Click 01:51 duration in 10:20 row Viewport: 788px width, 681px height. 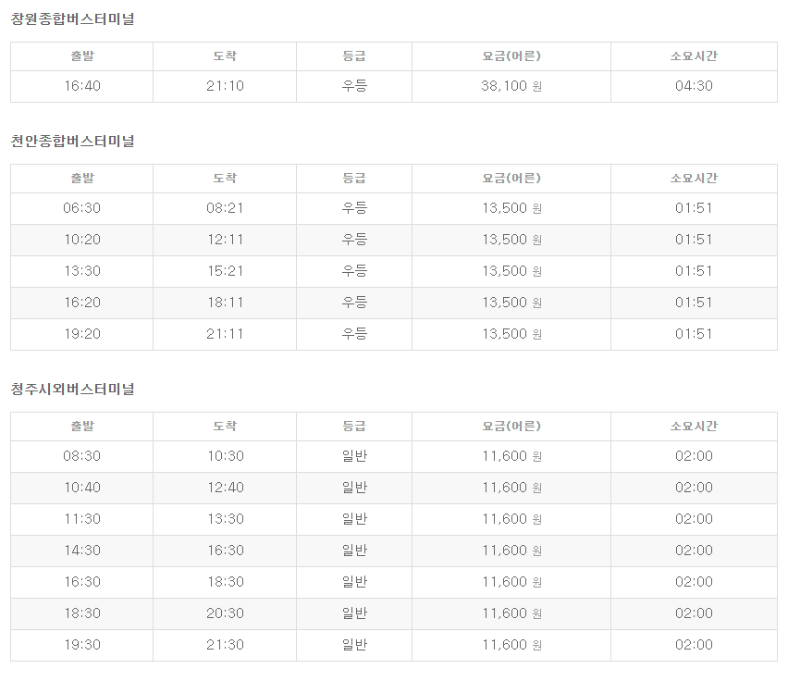[694, 240]
